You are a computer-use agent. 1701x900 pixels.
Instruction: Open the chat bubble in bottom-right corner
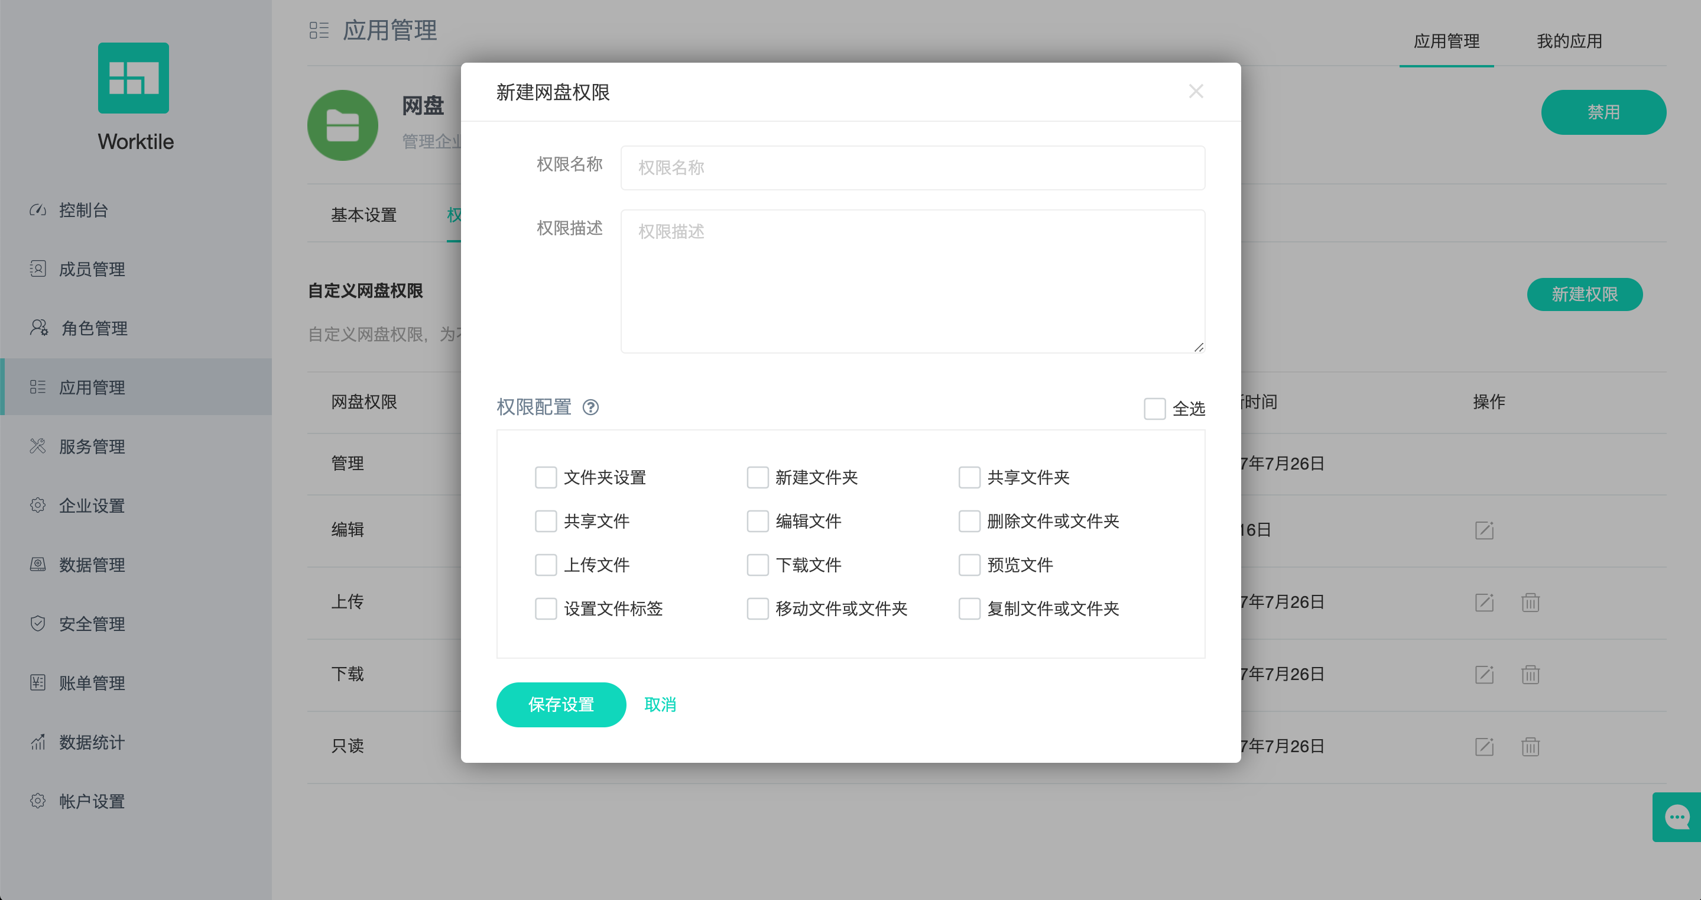pos(1677,817)
